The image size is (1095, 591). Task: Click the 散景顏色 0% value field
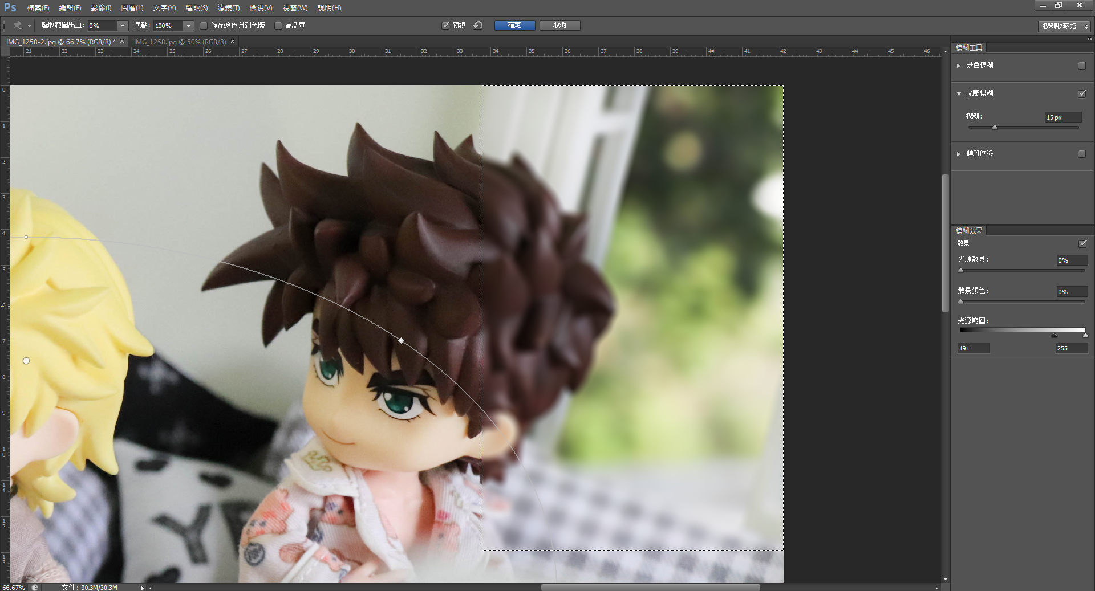(1072, 292)
